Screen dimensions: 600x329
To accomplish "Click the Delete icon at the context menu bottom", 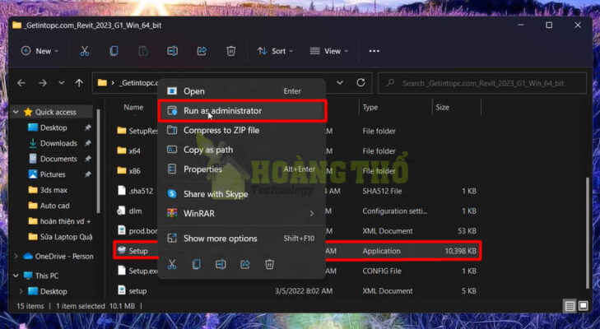I will click(x=269, y=264).
